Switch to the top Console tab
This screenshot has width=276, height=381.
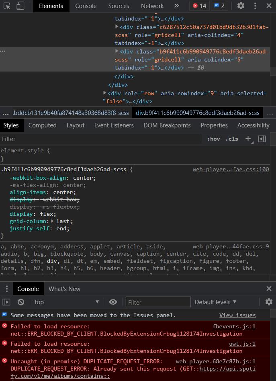(x=86, y=6)
